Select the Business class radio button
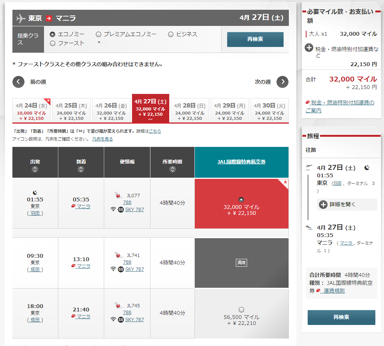 pos(171,34)
